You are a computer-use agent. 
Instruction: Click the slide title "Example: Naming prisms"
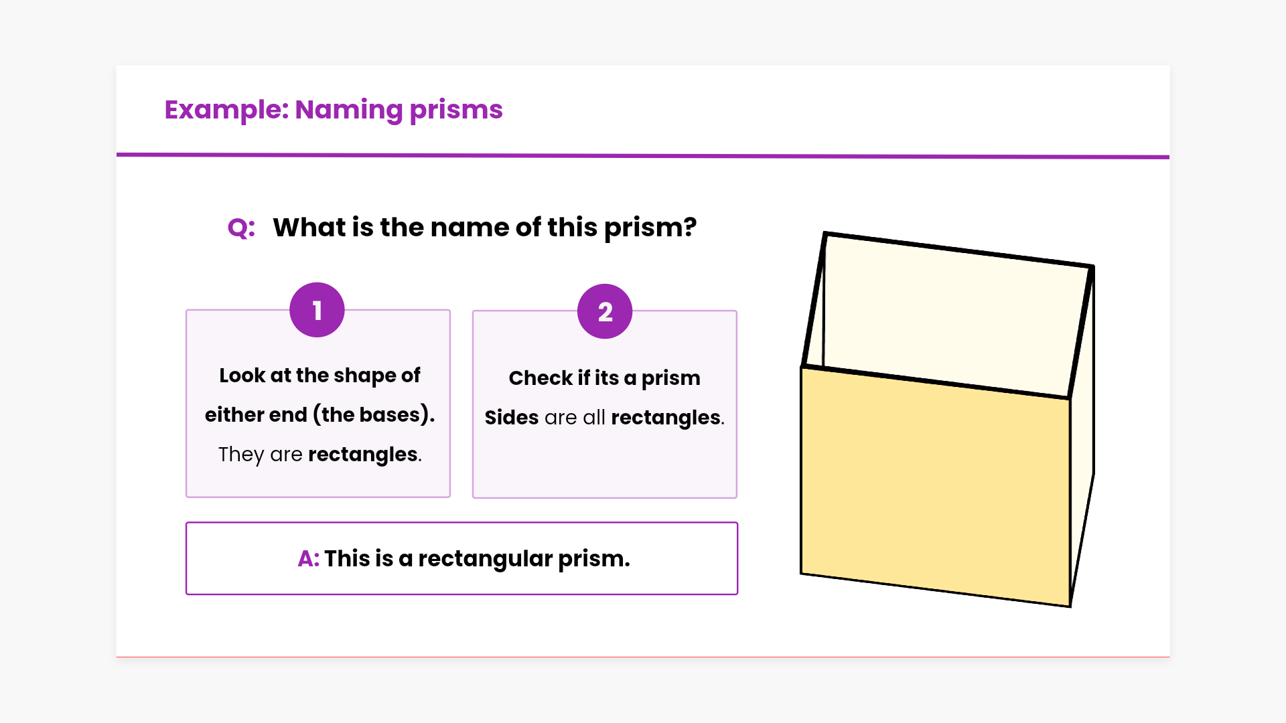pos(334,110)
